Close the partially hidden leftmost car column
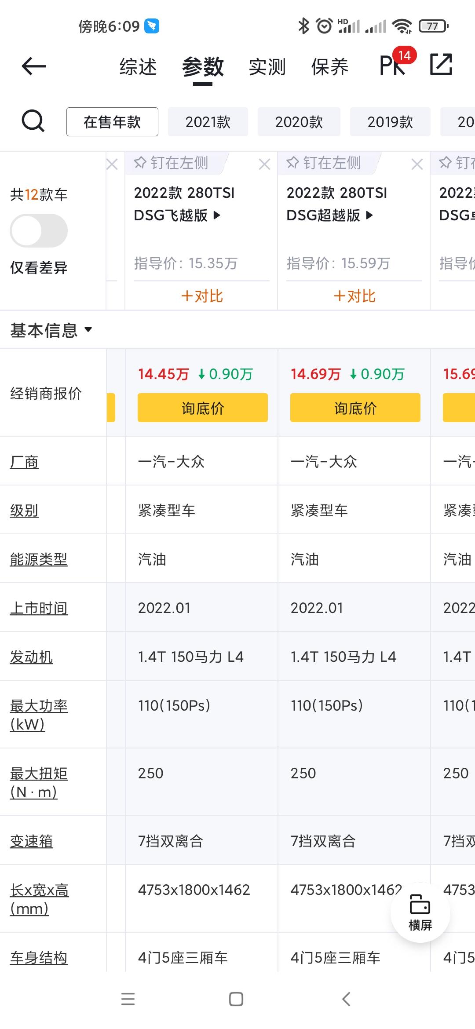Image resolution: width=475 pixels, height=1029 pixels. tap(112, 164)
